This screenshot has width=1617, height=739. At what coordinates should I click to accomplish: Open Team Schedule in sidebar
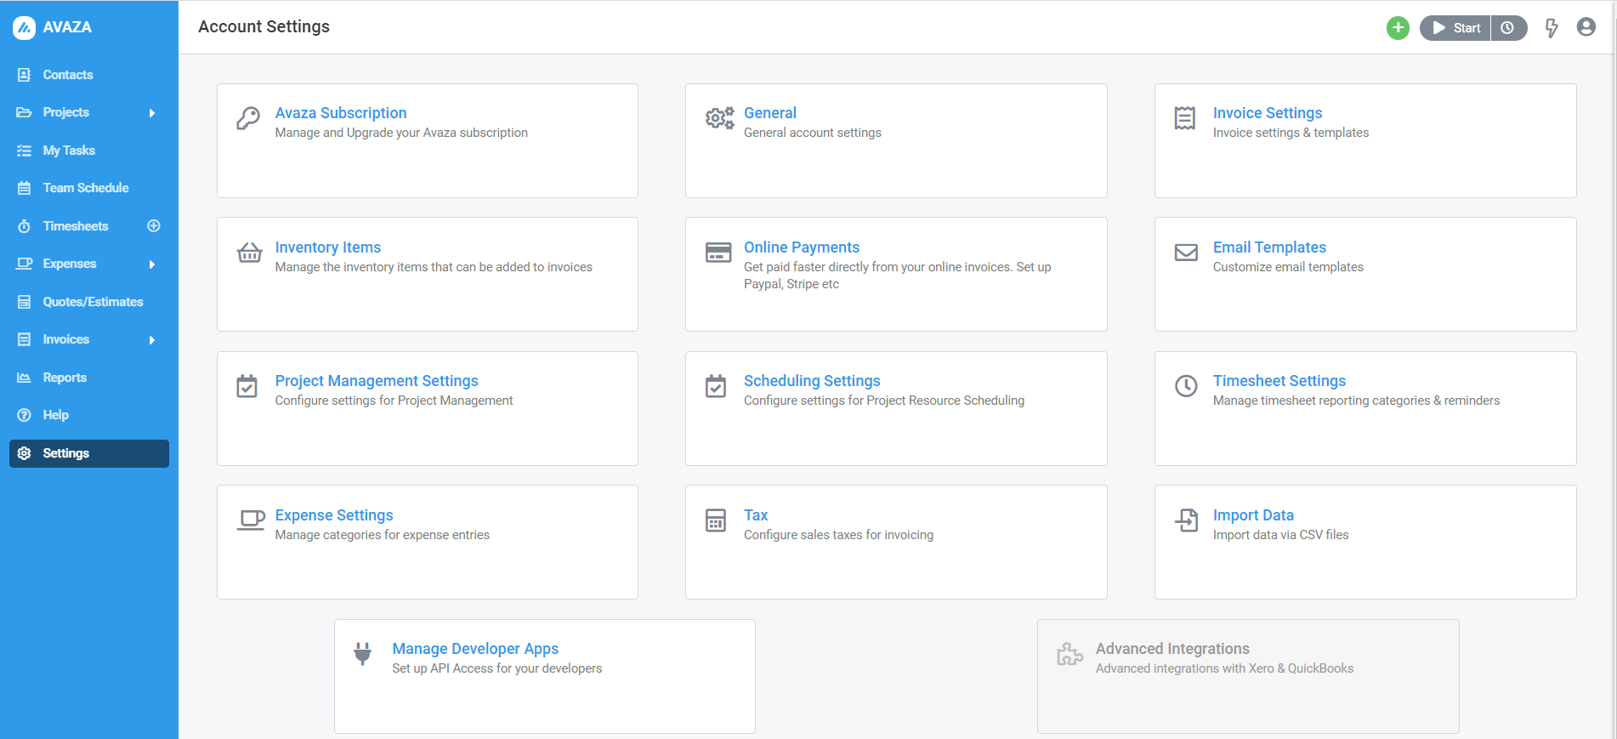click(86, 188)
